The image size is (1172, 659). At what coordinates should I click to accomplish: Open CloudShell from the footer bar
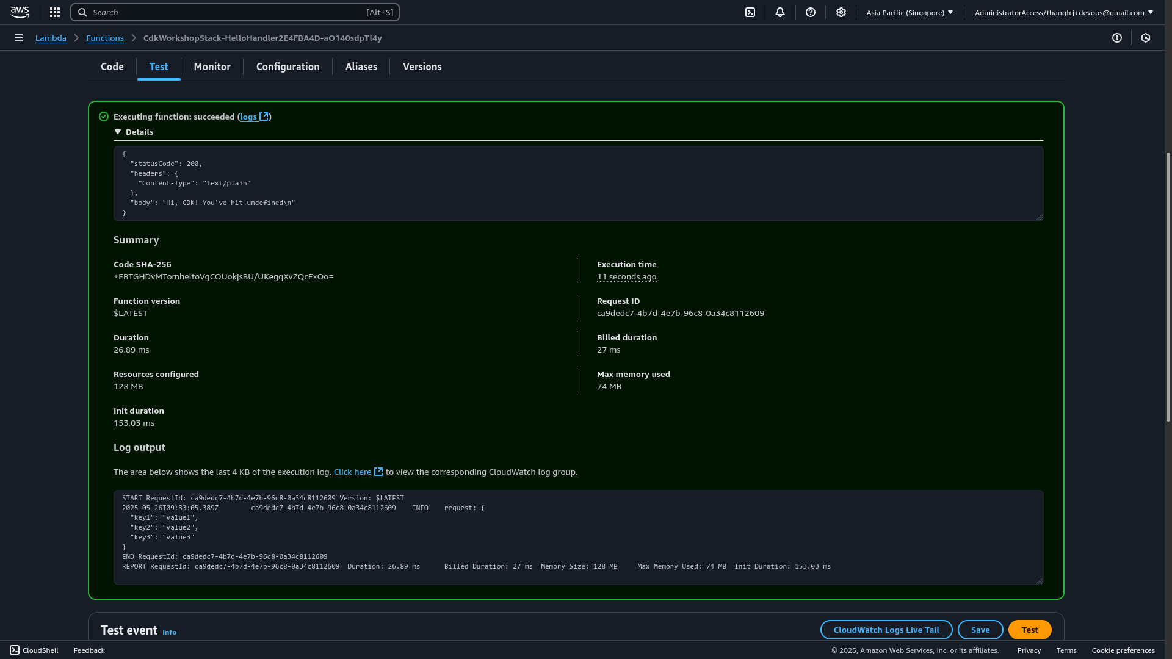(34, 650)
